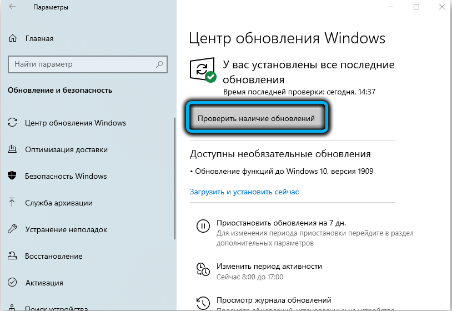This screenshot has width=452, height=311.
Task: Click the back arrow in the title bar
Action: (x=12, y=8)
